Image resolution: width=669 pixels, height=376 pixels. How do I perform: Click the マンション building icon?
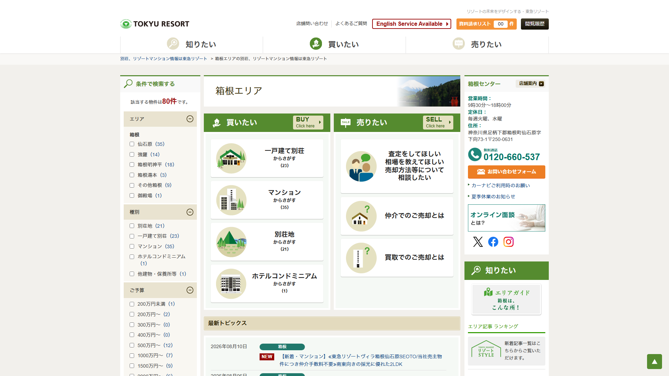tap(231, 200)
